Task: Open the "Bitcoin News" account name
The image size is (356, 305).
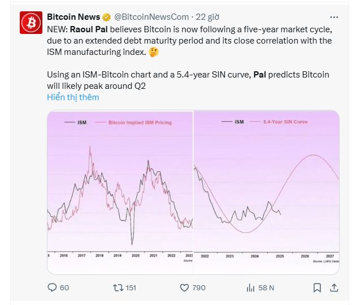Action: click(73, 17)
